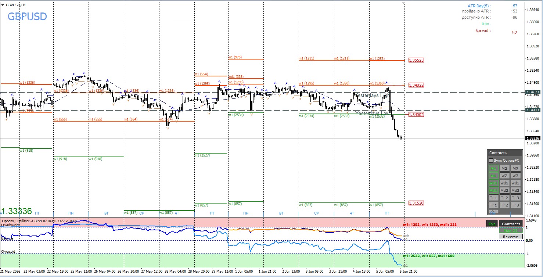Screen dimensions: 543x277
Task: Click the gray chart shift triangle marker
Action: pyautogui.click(x=404, y=3)
